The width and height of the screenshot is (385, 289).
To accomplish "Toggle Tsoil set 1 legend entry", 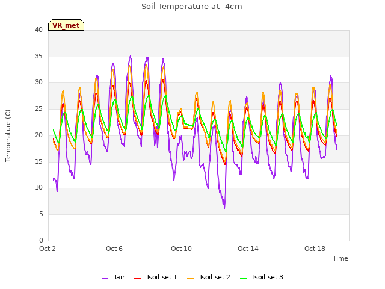I will click(x=156, y=277).
